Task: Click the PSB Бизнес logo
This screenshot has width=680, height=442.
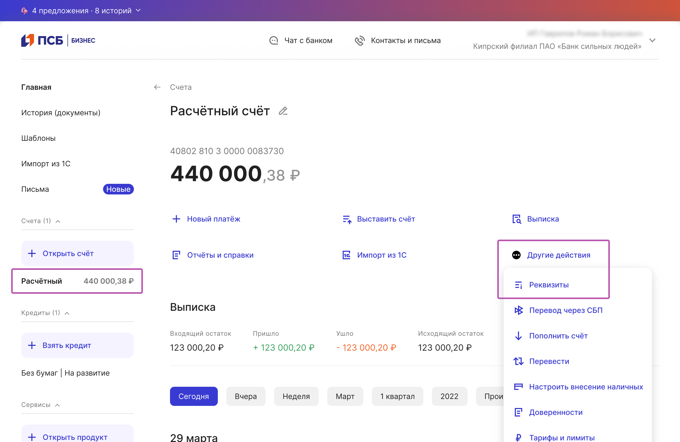Action: [58, 41]
